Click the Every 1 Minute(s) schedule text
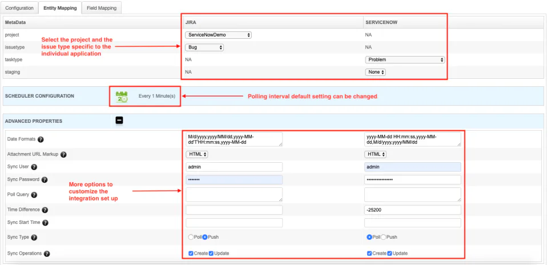The image size is (548, 265). tap(157, 96)
